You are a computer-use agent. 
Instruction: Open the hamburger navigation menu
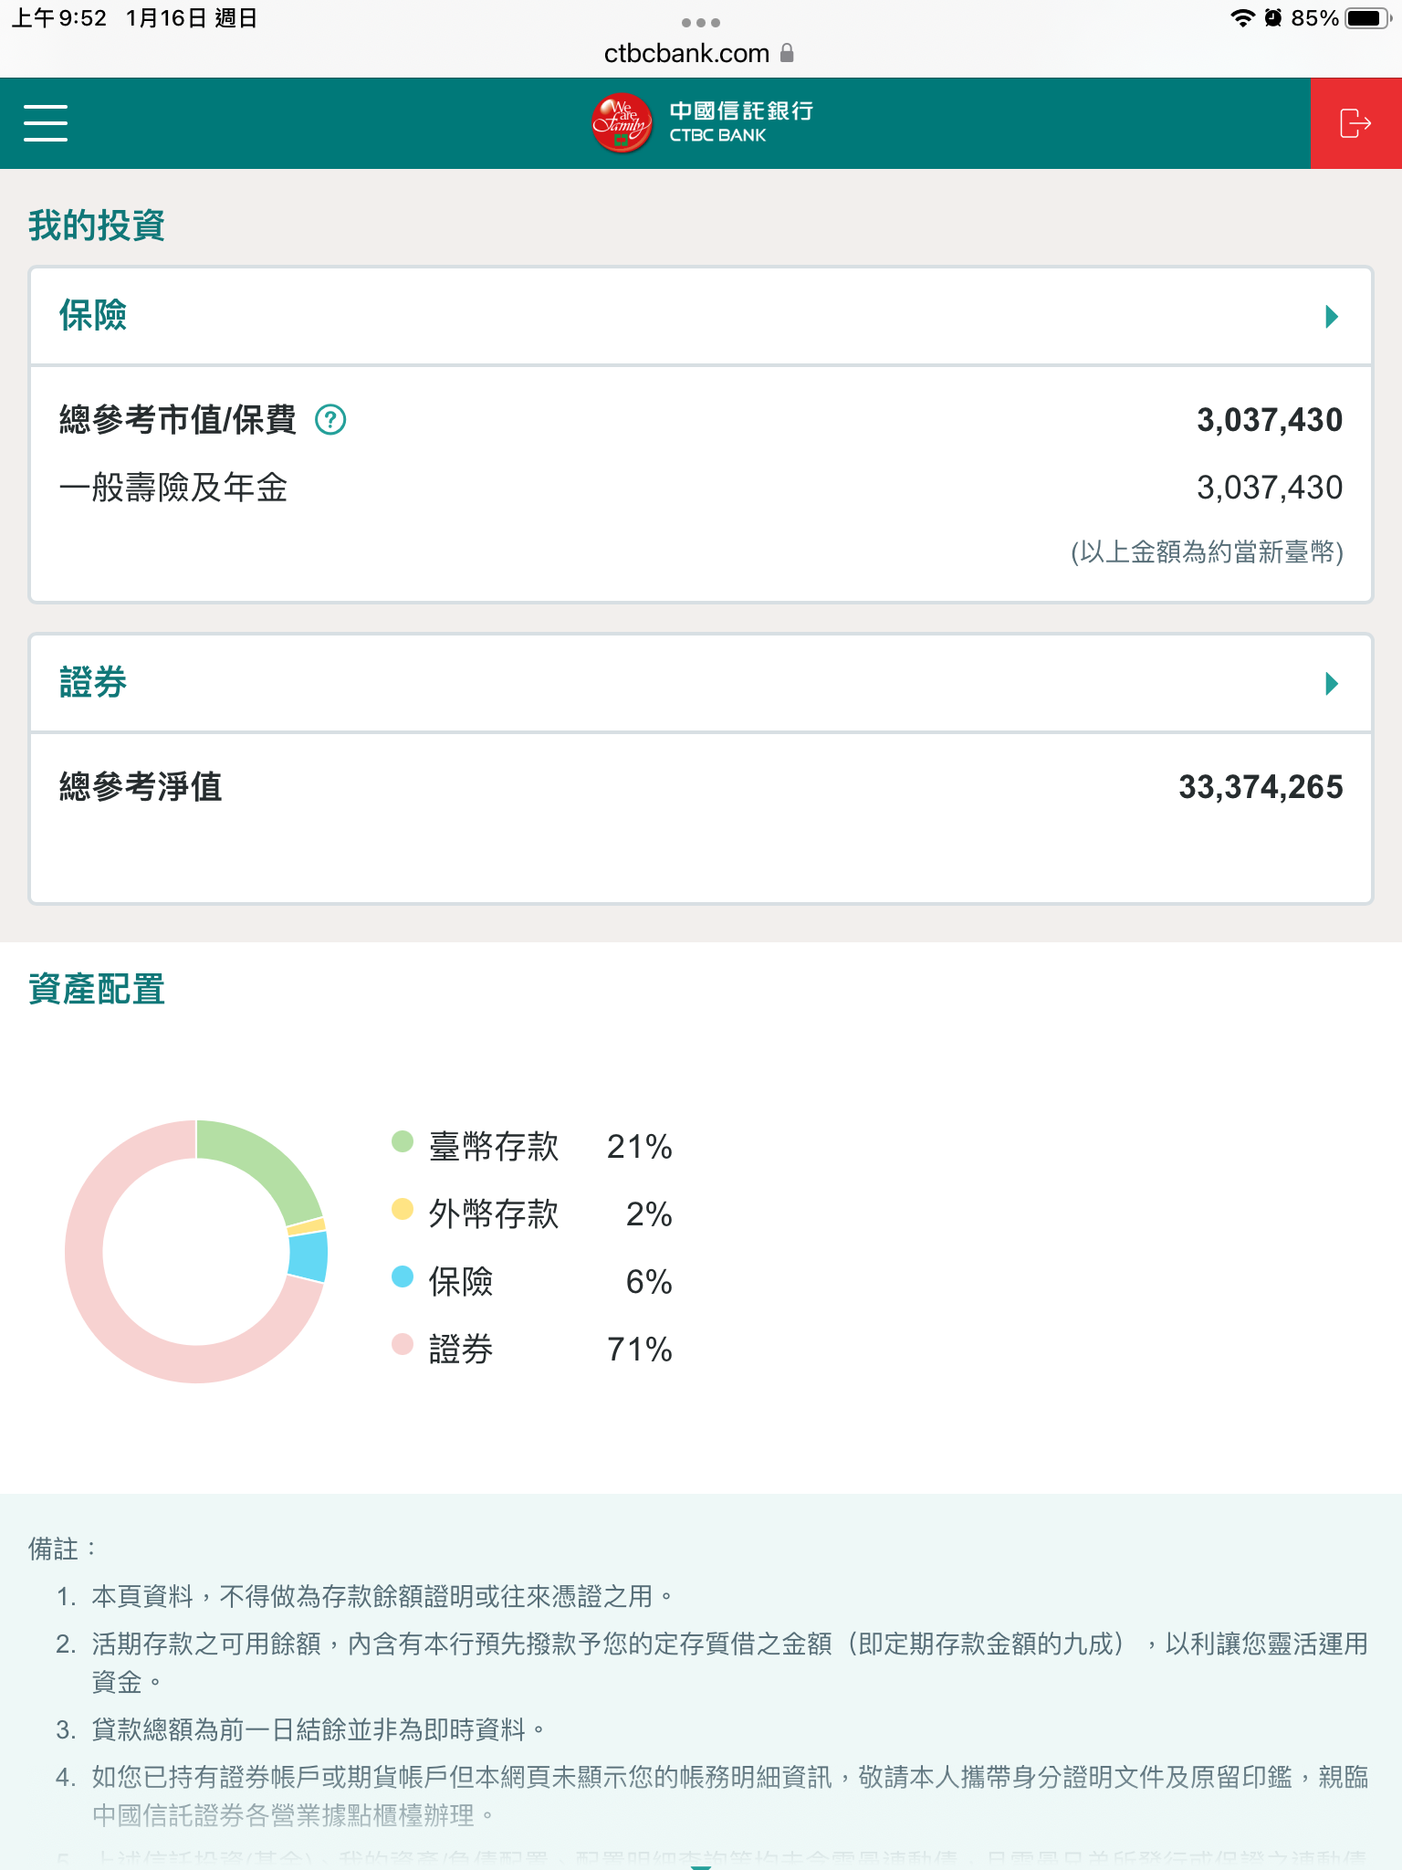point(46,123)
